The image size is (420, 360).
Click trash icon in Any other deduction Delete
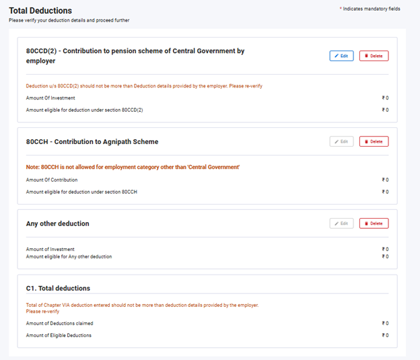tap(366, 223)
